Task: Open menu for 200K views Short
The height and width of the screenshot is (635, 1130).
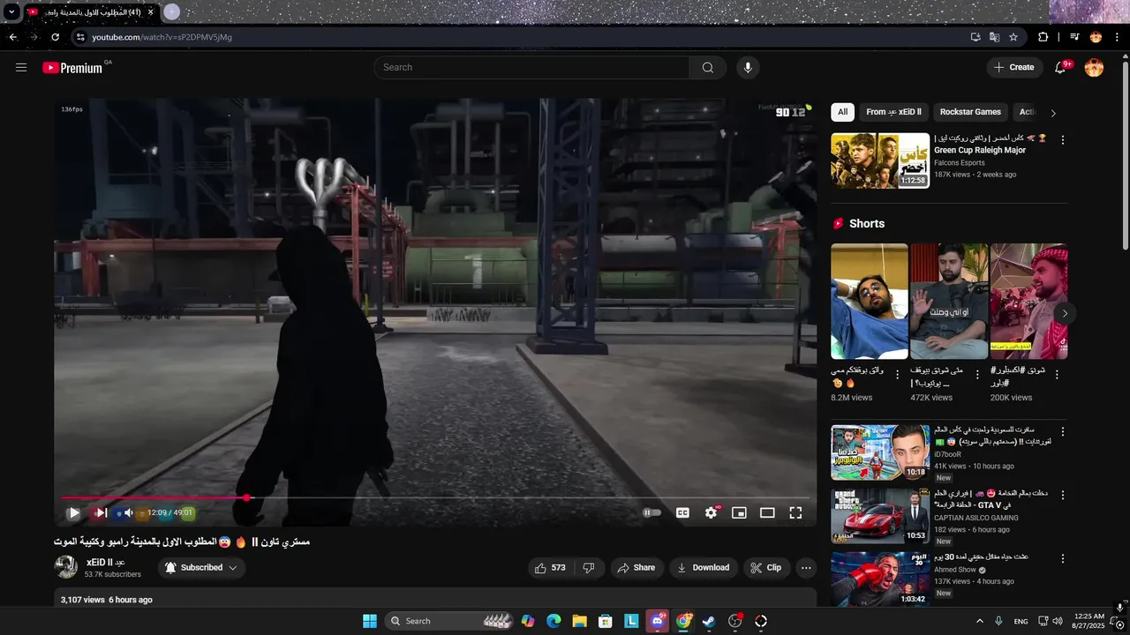Action: pos(1057,375)
